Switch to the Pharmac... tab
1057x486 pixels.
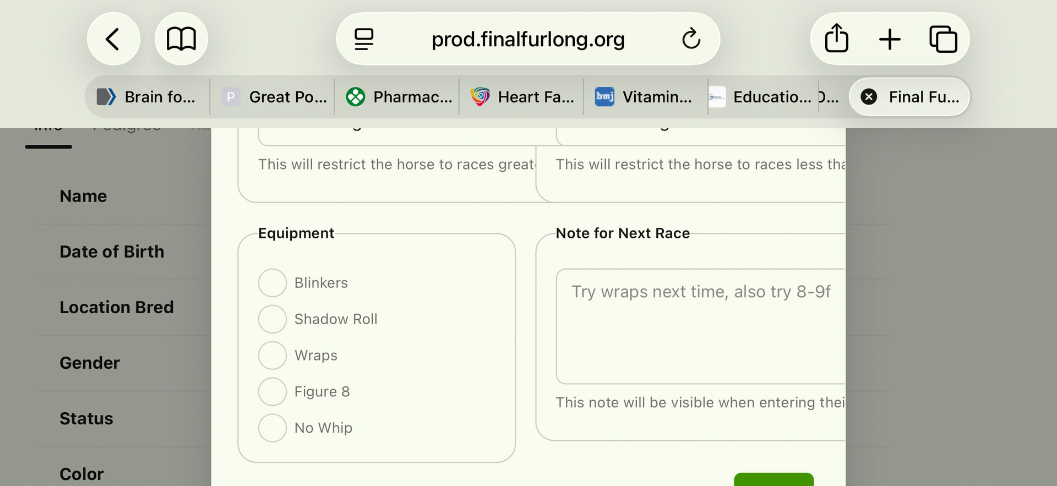[399, 97]
